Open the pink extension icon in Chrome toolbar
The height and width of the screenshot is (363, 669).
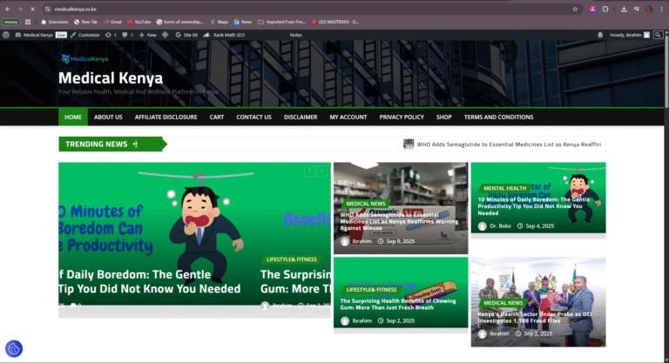point(592,9)
